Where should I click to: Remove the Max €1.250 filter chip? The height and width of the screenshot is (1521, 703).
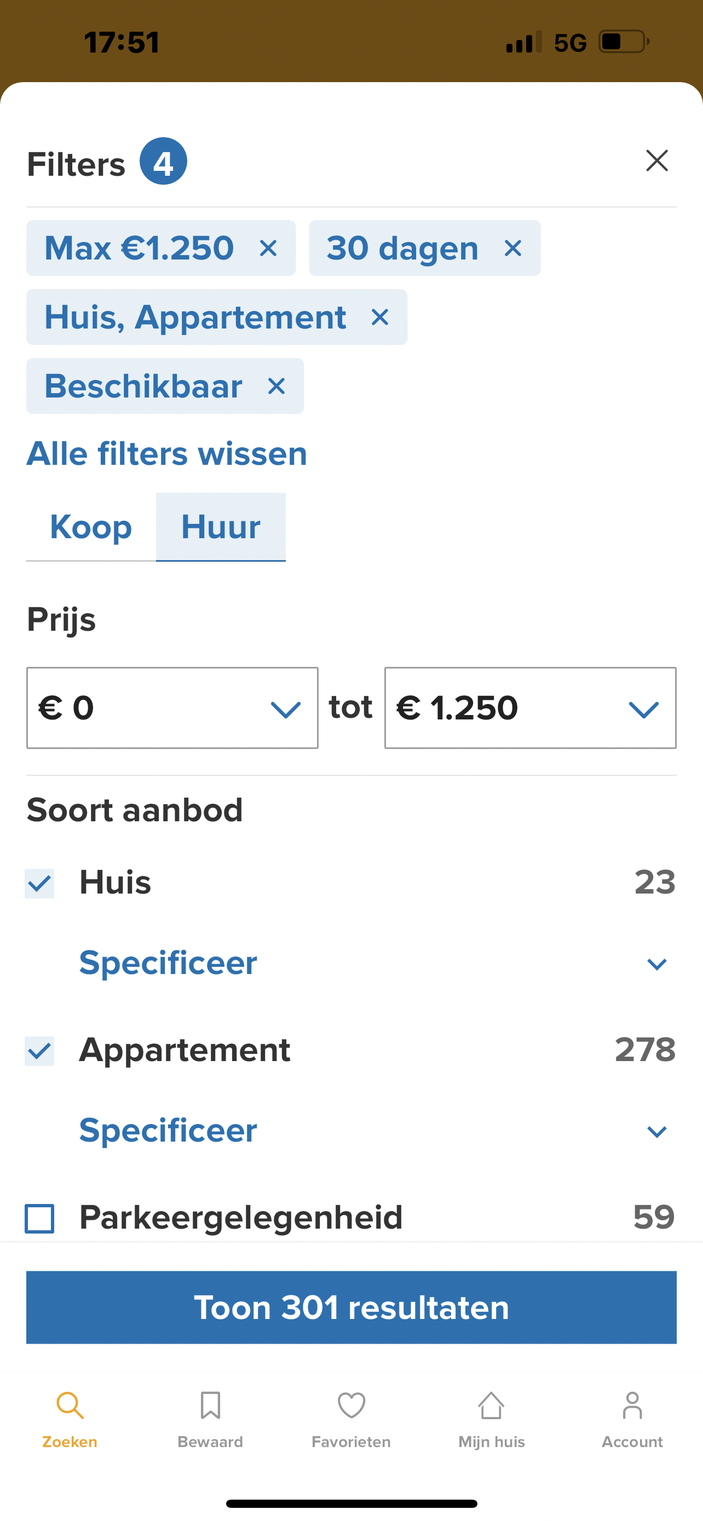269,248
